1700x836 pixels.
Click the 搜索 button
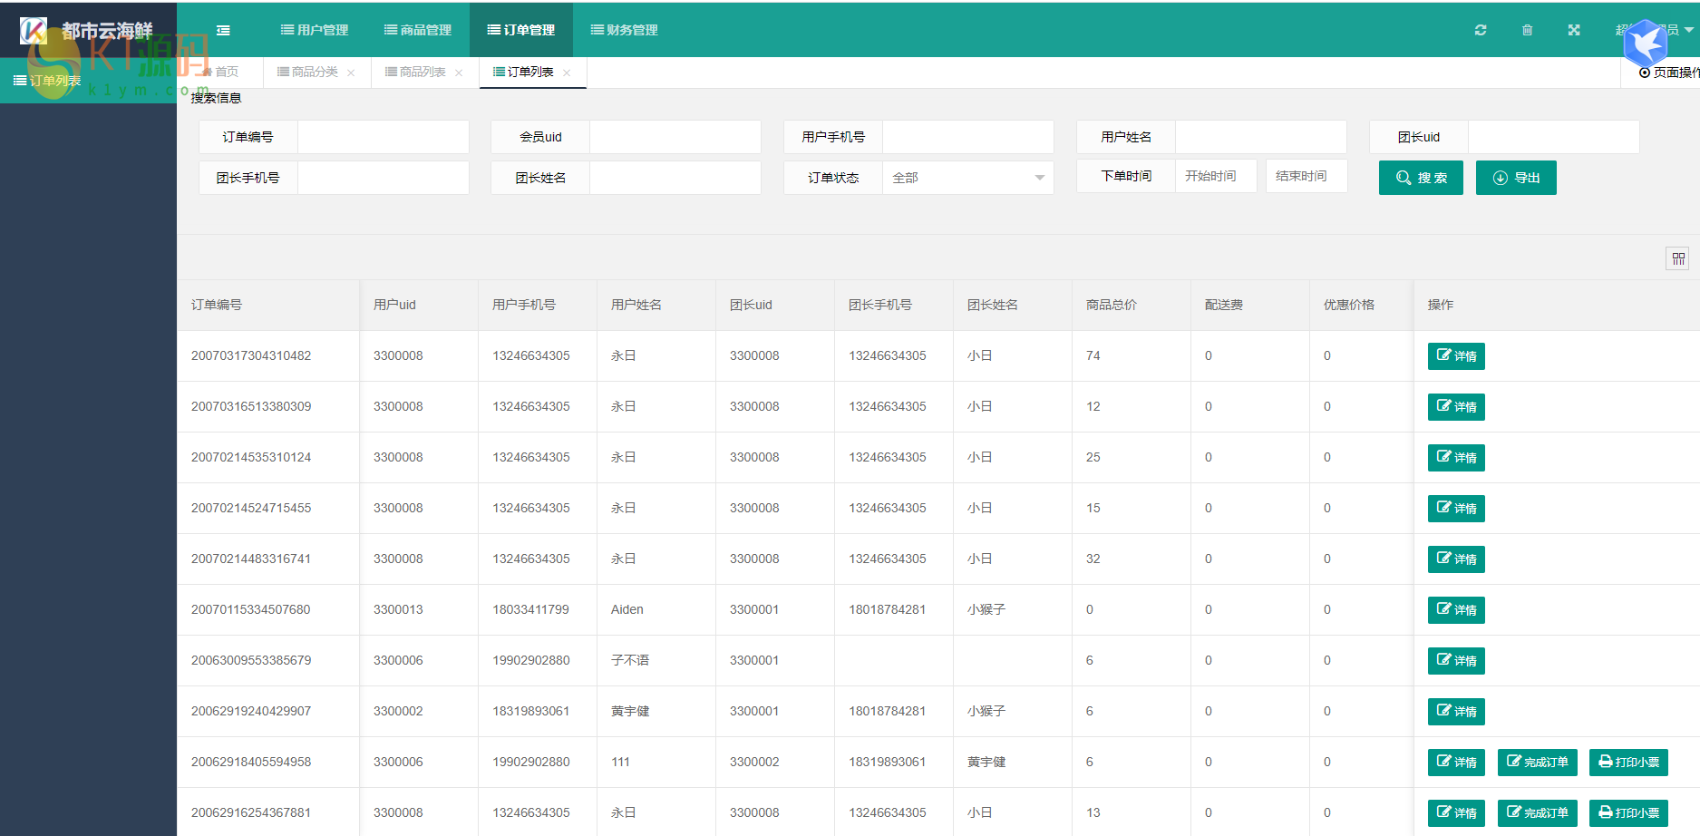[1421, 178]
